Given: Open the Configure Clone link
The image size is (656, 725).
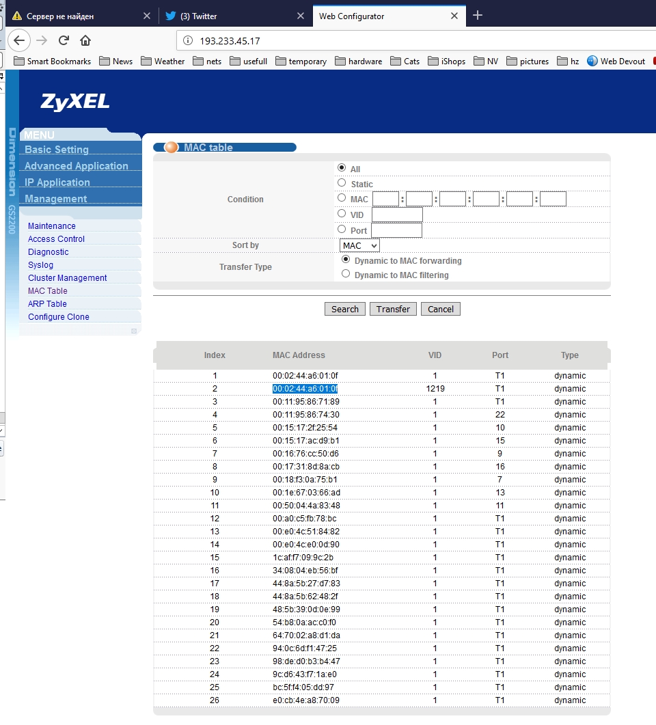Looking at the screenshot, I should point(59,316).
